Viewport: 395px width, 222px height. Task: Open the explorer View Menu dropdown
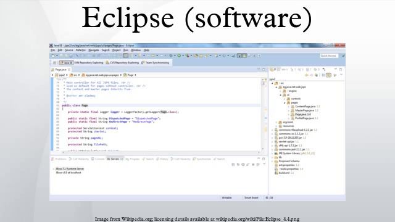(341, 75)
